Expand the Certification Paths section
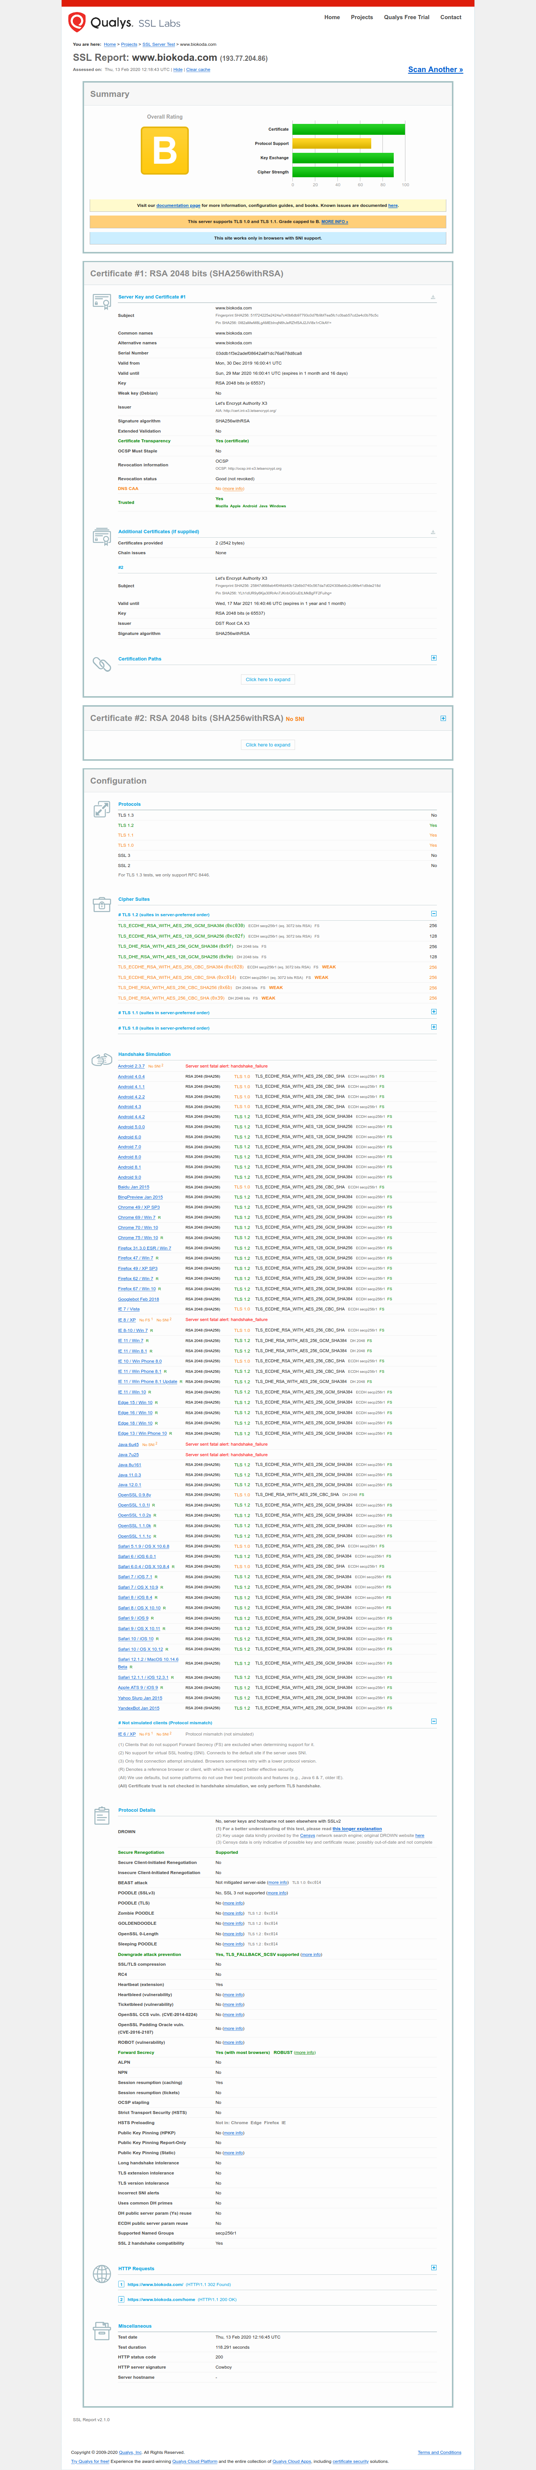 [x=434, y=658]
